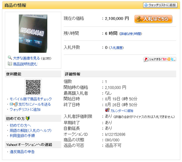Click the Yahoo Y! share icon
Image resolution: width=182 pixels, height=162 pixels.
pyautogui.click(x=164, y=59)
